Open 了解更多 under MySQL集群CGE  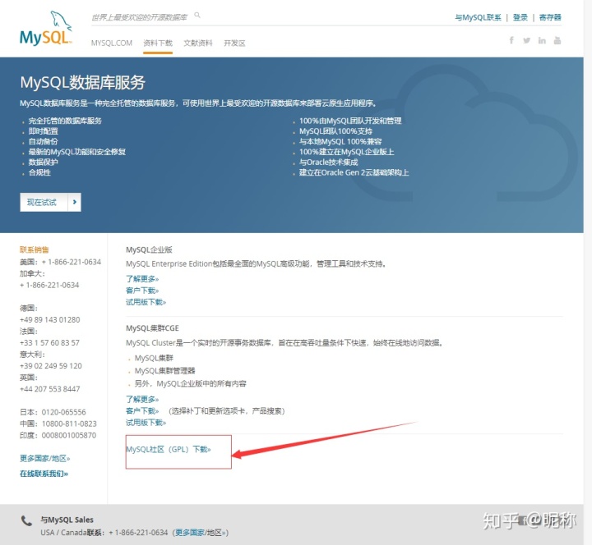pyautogui.click(x=142, y=399)
